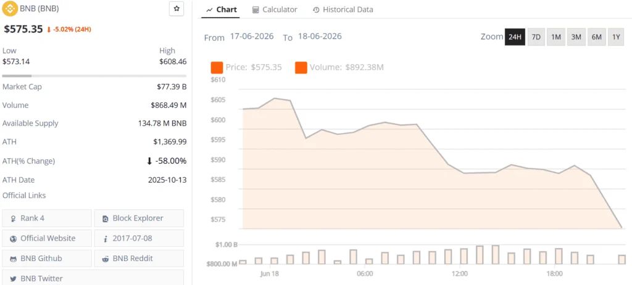Click the Github cat icon
Screen dimensions: 632x285
pyautogui.click(x=14, y=259)
